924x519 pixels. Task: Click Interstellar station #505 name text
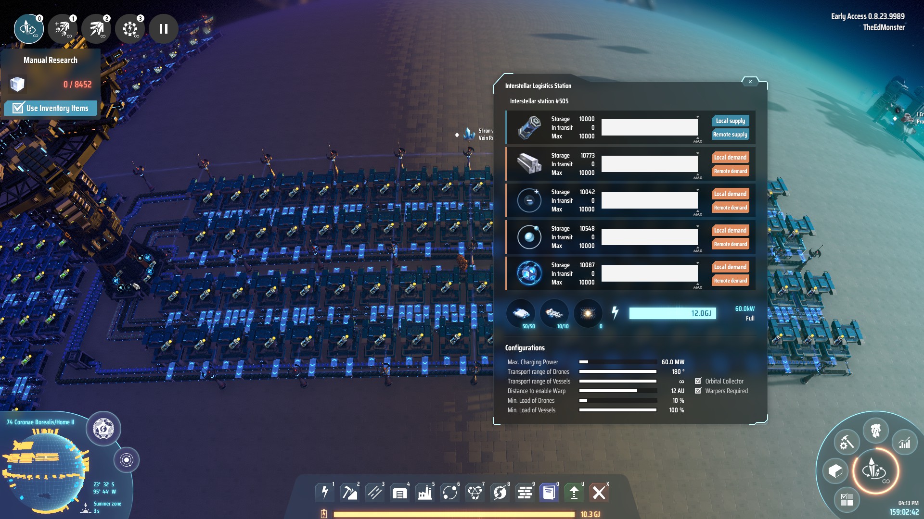[x=539, y=101]
